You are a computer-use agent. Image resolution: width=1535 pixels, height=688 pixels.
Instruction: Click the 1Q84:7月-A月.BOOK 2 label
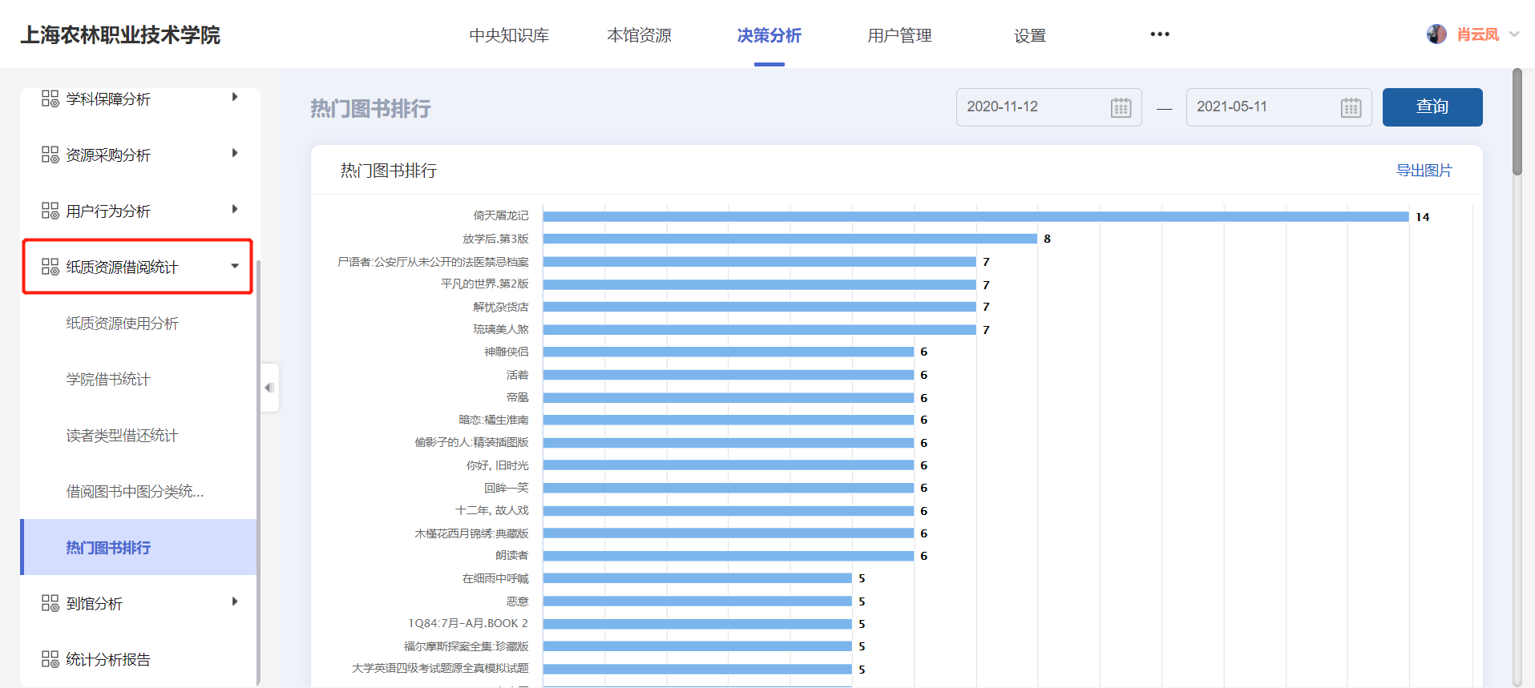(468, 623)
